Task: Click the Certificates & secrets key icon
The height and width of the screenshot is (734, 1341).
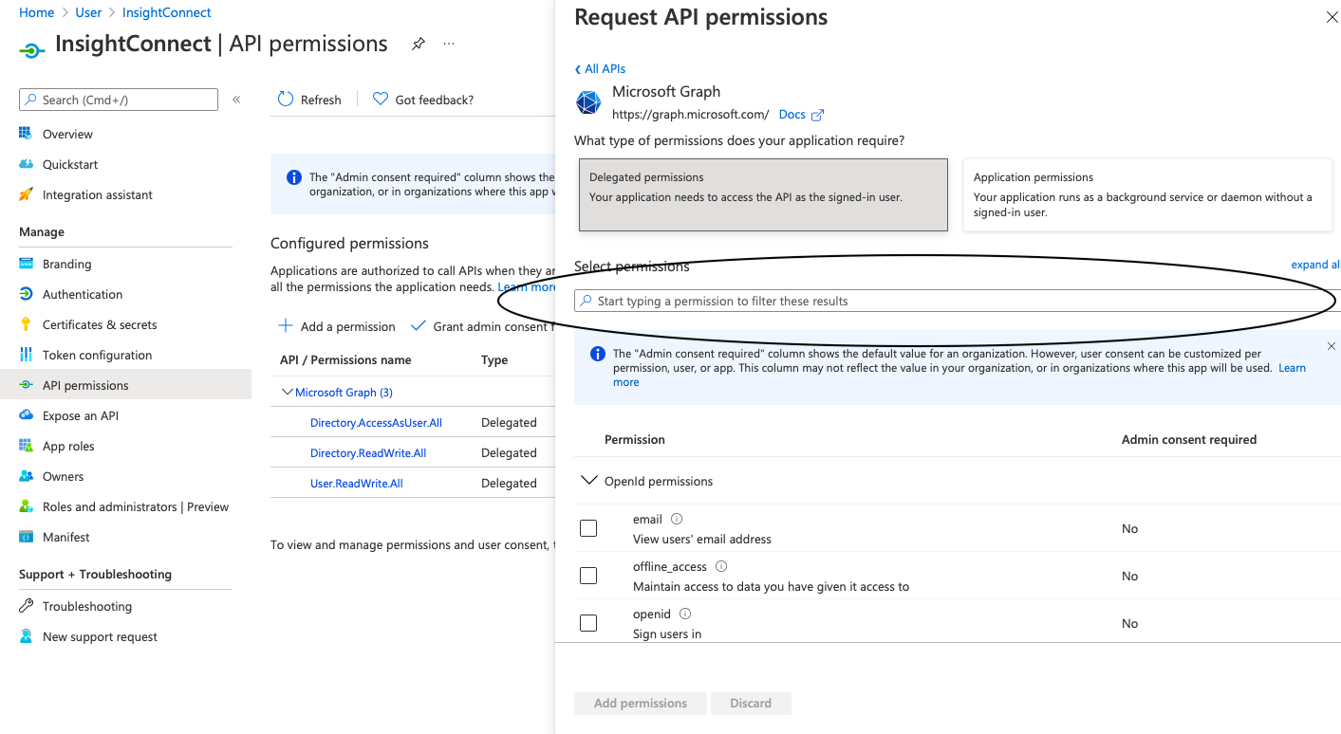Action: [26, 324]
